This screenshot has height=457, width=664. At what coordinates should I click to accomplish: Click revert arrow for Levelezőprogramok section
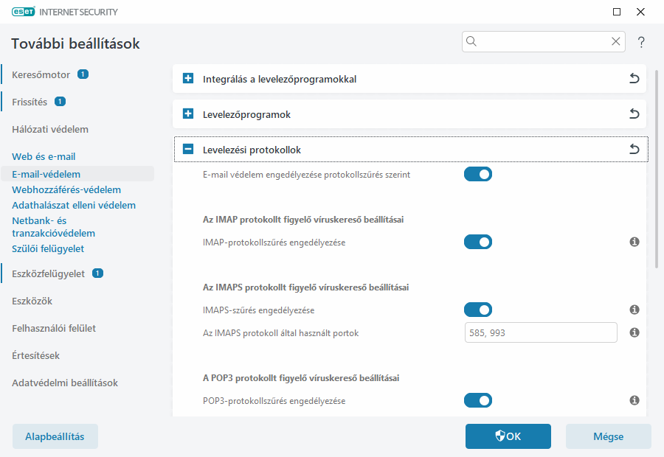pos(633,114)
